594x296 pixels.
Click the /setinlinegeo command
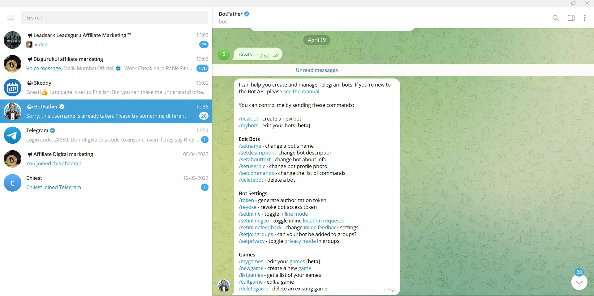(x=254, y=221)
